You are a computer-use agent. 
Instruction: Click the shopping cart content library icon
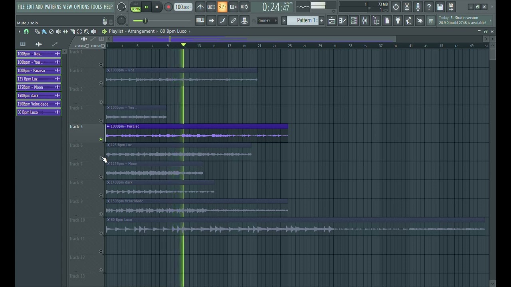(x=430, y=21)
